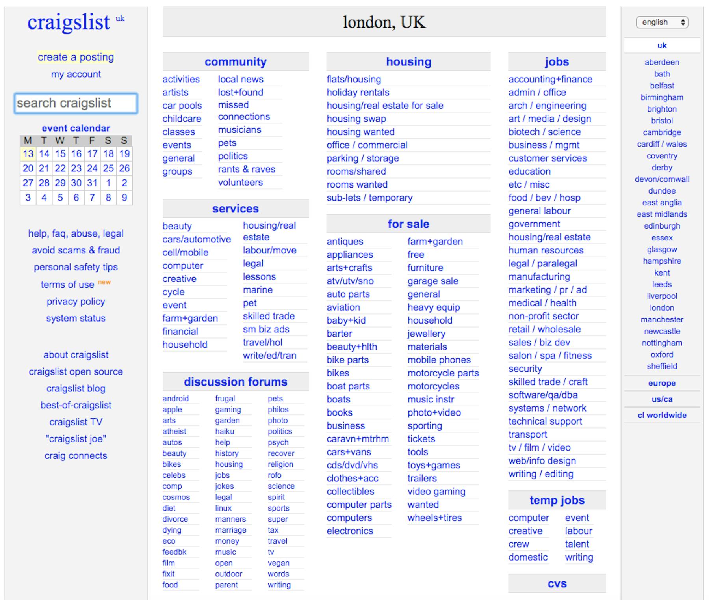
Task: Expand the cl worldwide section
Action: point(662,416)
